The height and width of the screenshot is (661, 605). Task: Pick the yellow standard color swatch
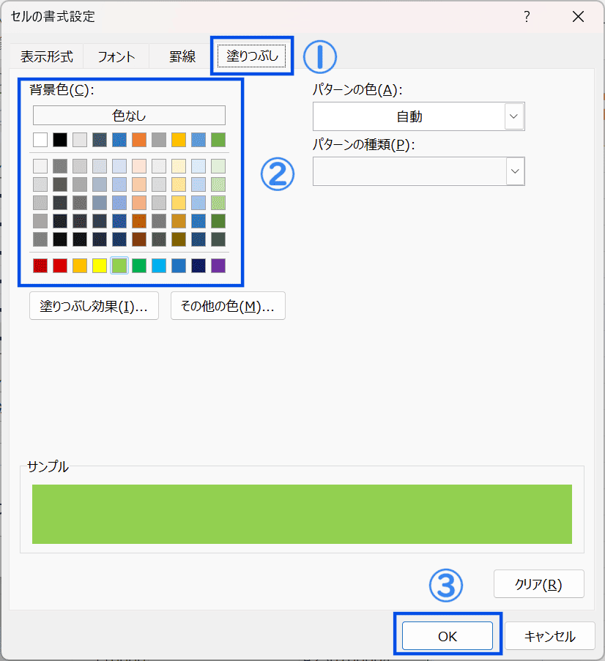100,266
